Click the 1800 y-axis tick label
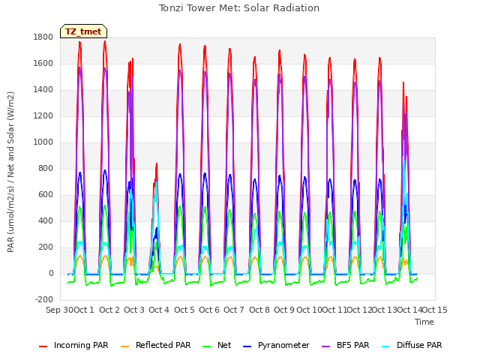Image resolution: width=480 pixels, height=360 pixels. (x=43, y=37)
